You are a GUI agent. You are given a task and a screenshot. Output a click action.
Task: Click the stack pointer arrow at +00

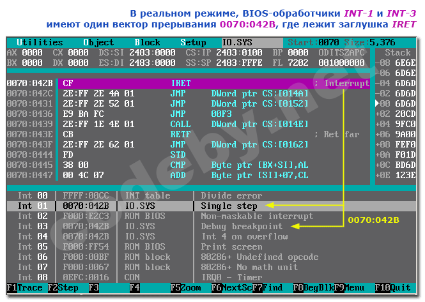coord(377,103)
